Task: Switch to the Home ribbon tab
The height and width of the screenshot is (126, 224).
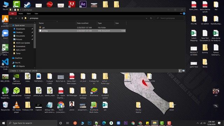Action: (x=21, y=14)
